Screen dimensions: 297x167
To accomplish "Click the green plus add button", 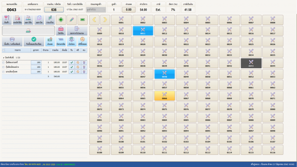I will [x=61, y=20].
